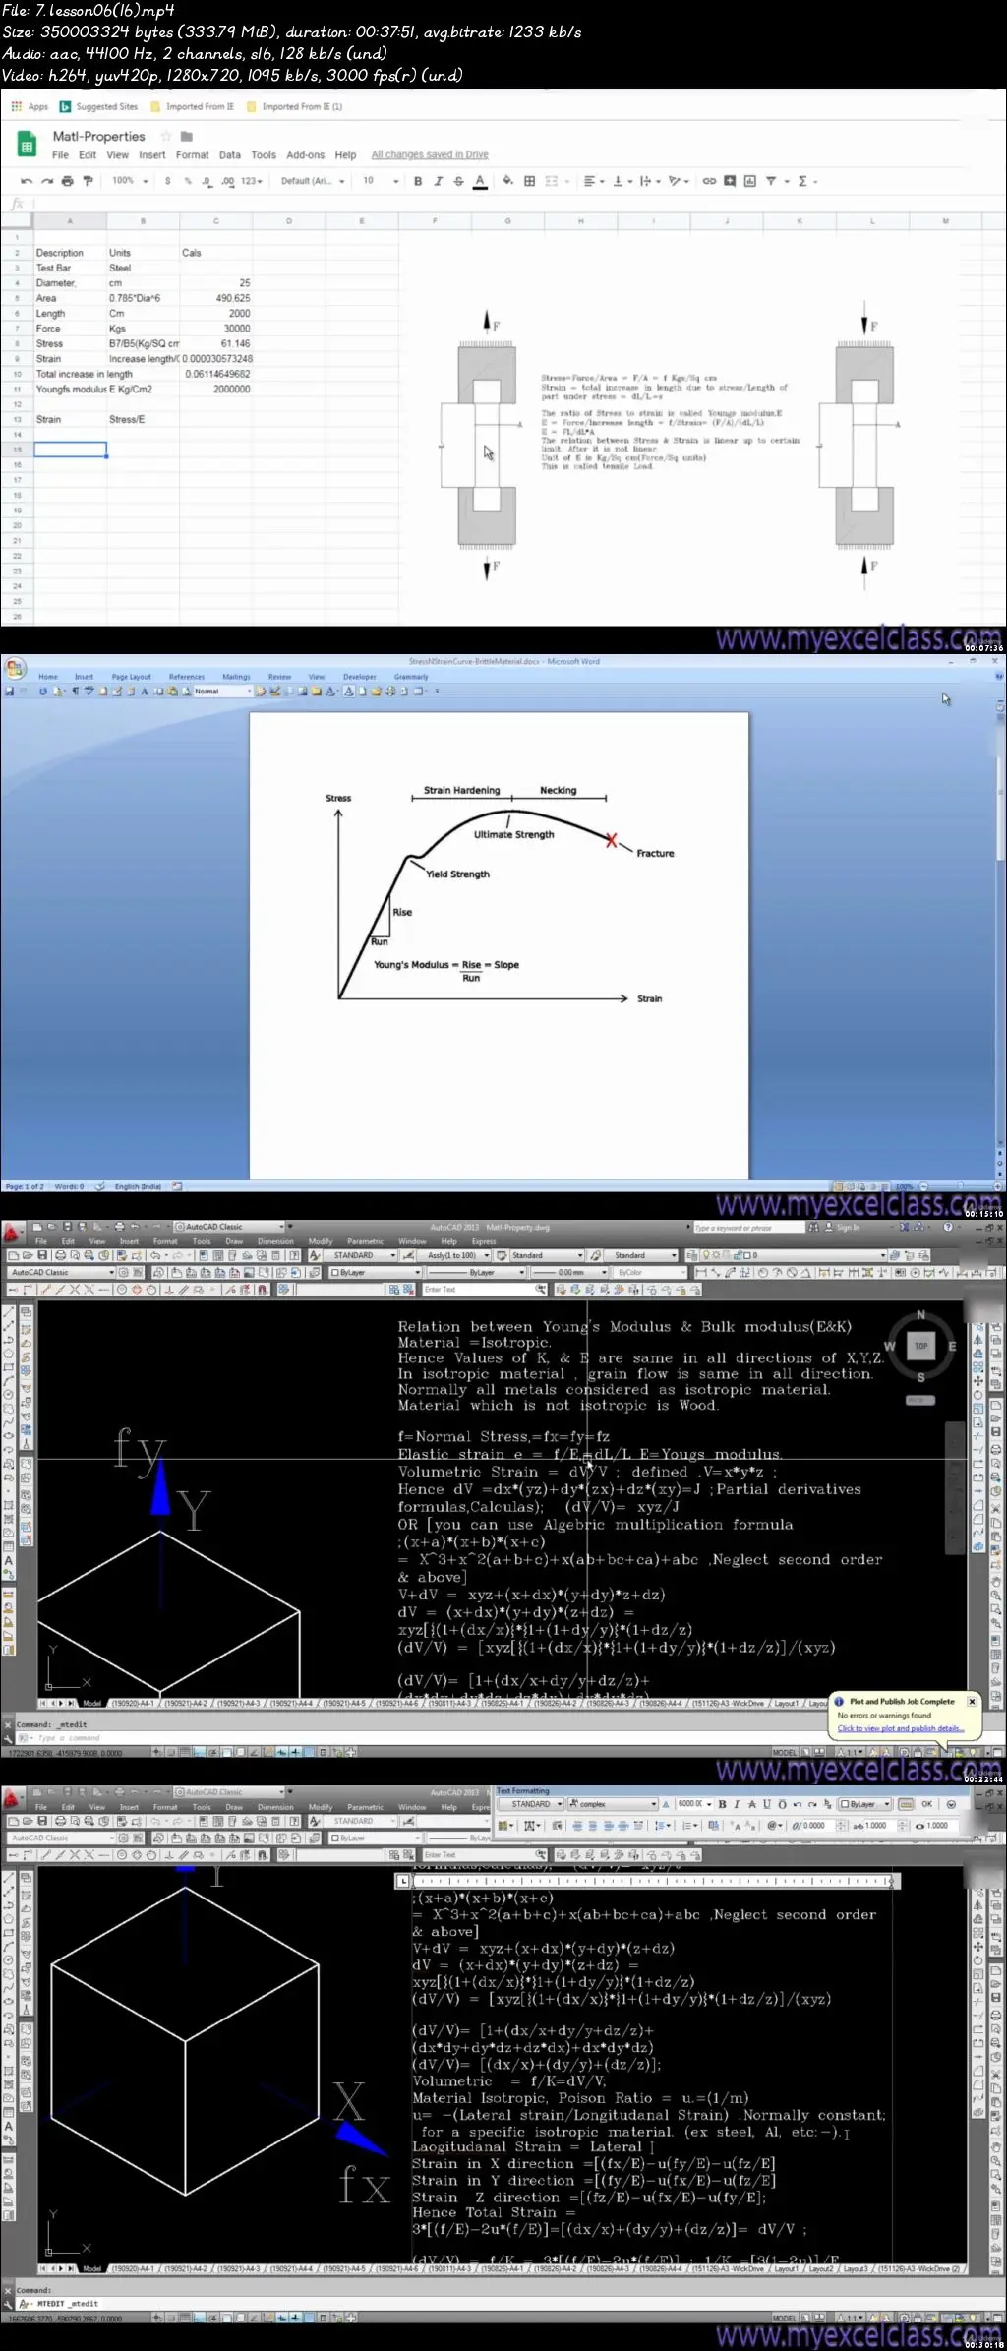The width and height of the screenshot is (1007, 2351).
Task: Toggle Italic in Google Sheets toolbar
Action: pyautogui.click(x=438, y=181)
